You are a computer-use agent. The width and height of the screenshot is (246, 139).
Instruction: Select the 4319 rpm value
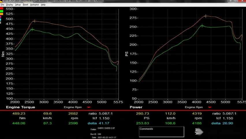[197, 114]
